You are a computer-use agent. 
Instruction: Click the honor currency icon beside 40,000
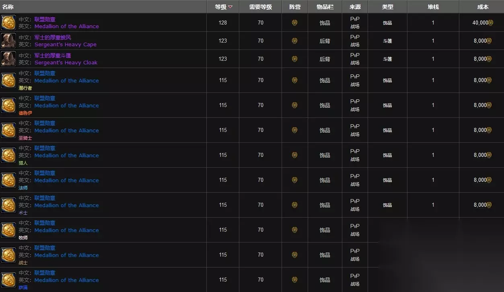pyautogui.click(x=490, y=23)
